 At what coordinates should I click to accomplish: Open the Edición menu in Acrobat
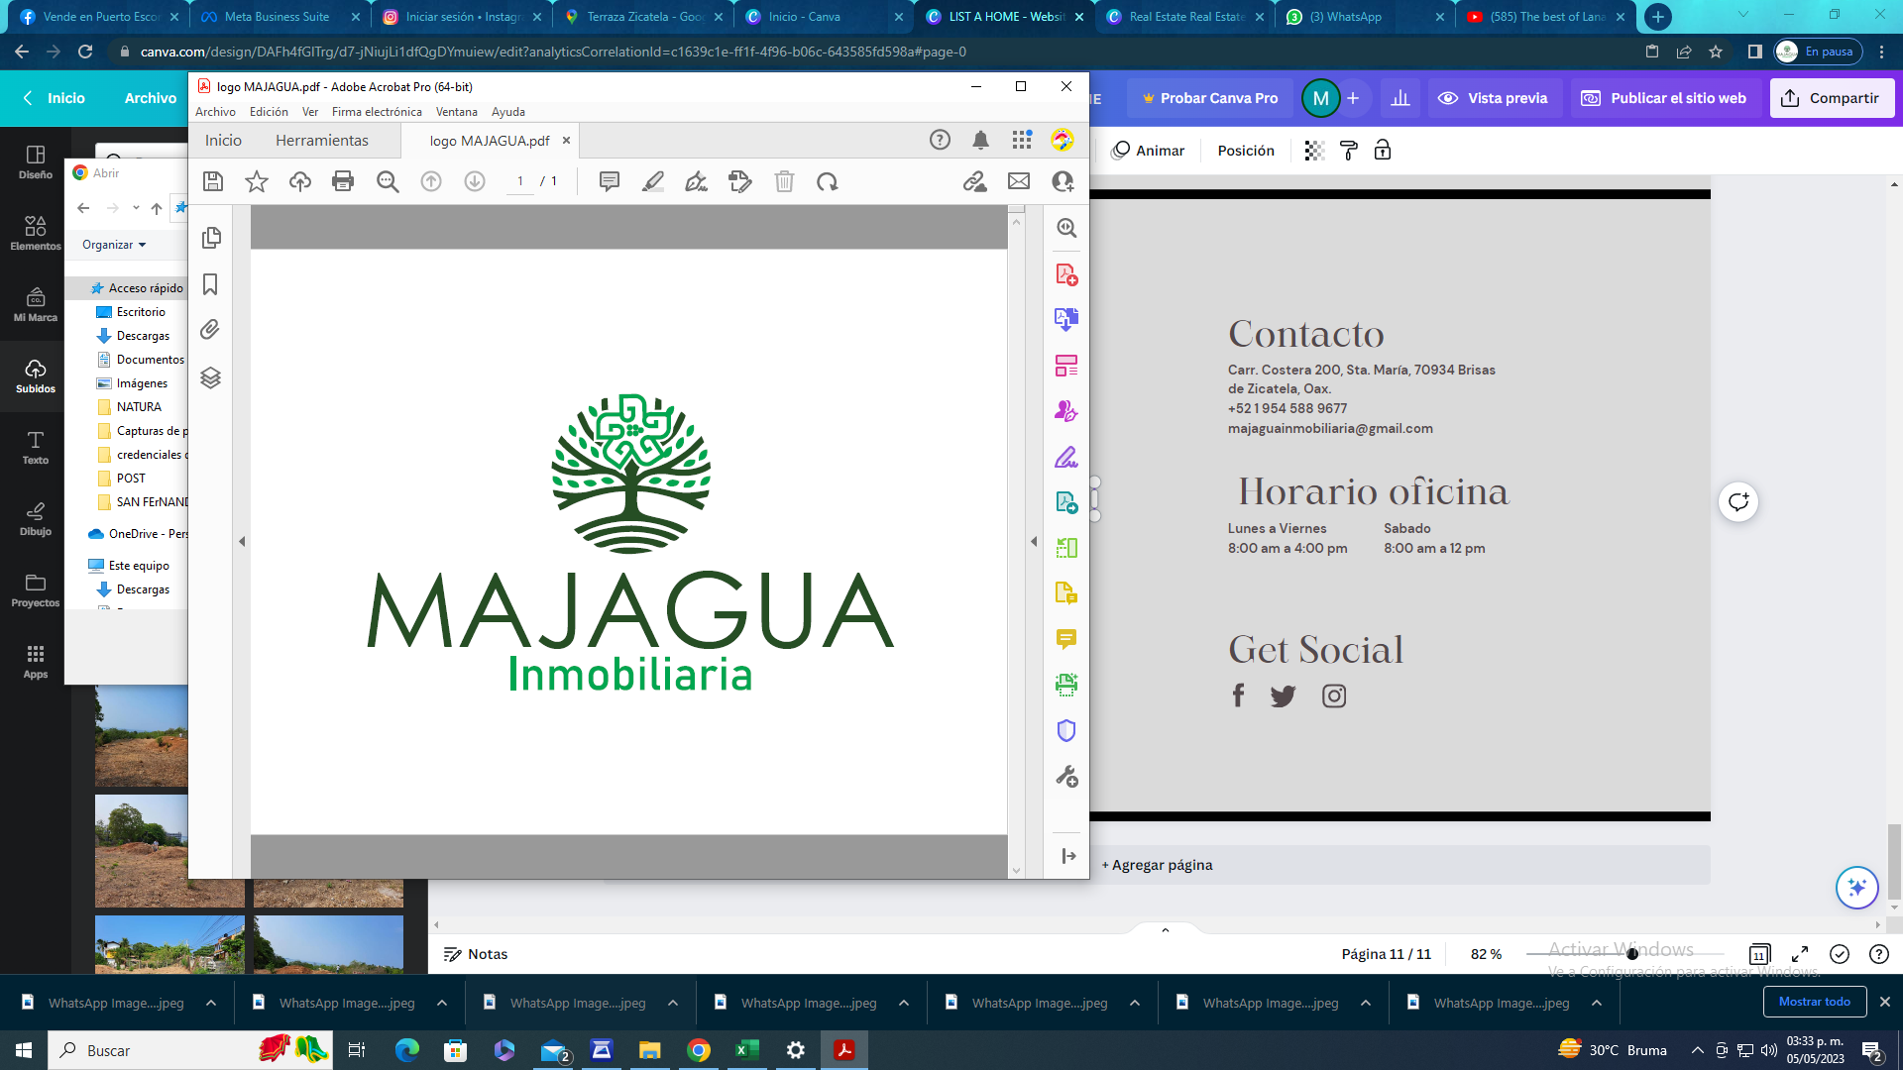click(x=269, y=112)
